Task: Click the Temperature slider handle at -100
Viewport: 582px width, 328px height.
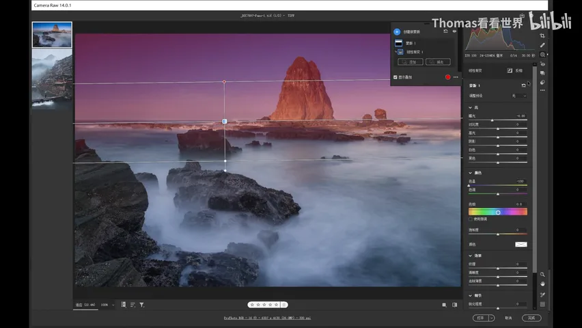Action: (469, 185)
